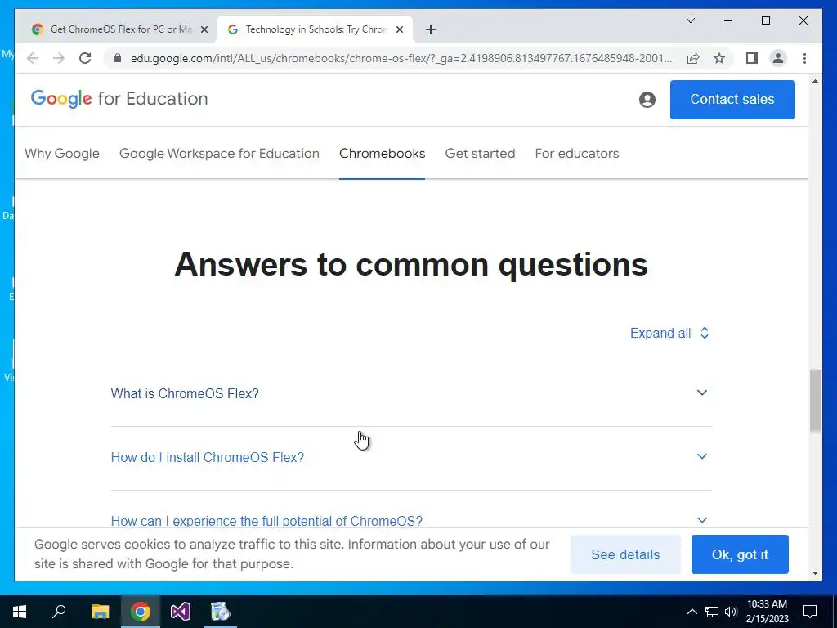
Task: Click the scrollbar down arrow
Action: (x=815, y=573)
